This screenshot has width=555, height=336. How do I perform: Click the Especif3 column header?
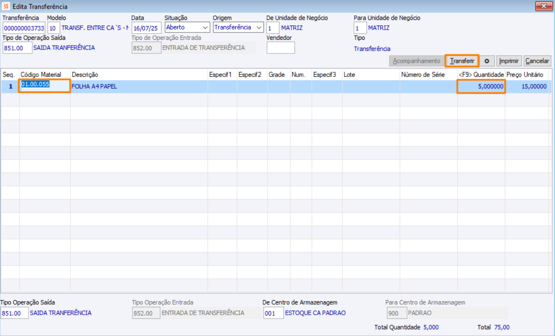click(326, 75)
